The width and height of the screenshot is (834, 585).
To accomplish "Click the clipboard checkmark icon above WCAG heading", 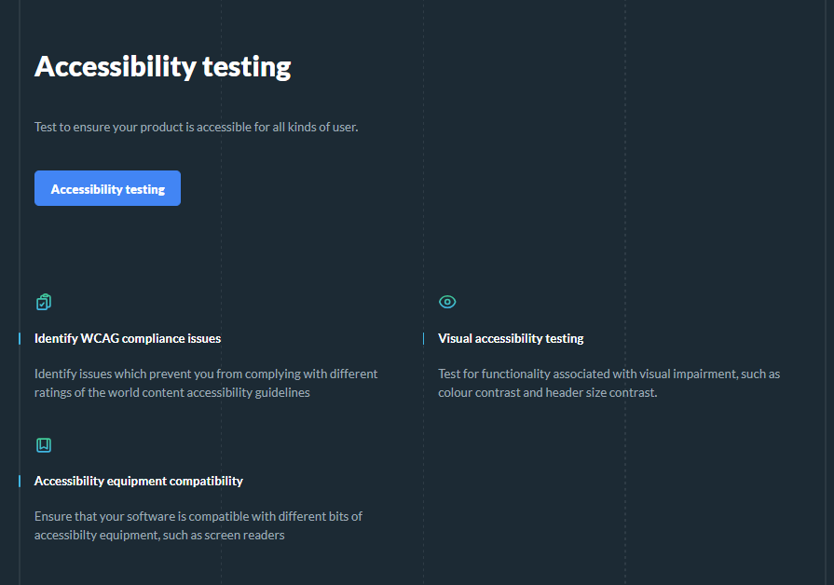I will coord(43,302).
